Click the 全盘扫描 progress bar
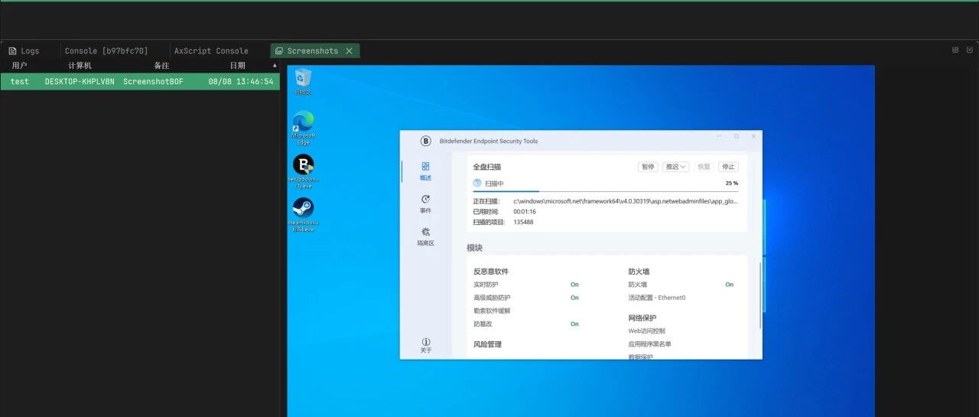This screenshot has height=417, width=979. 606,191
